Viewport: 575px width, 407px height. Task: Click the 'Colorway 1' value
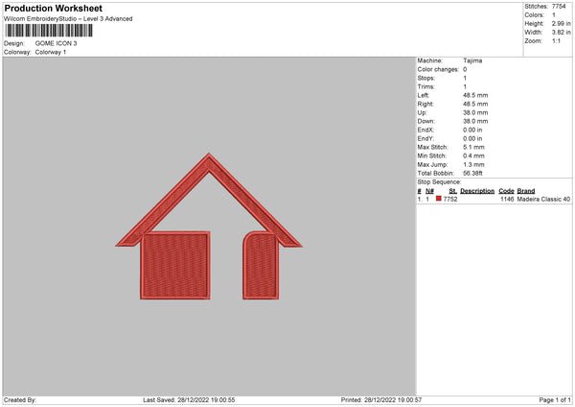click(51, 52)
